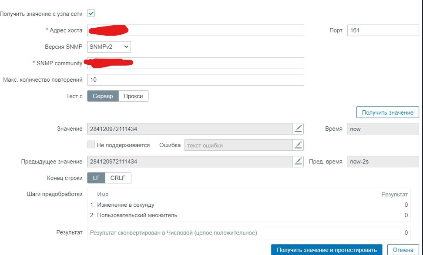Cancel the dialog with Отмена
423x255 pixels.
coord(403,250)
